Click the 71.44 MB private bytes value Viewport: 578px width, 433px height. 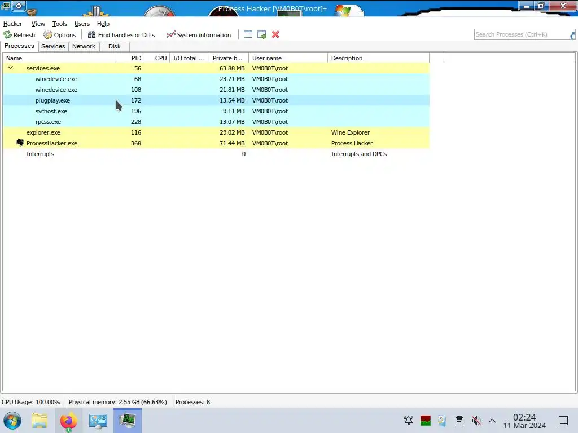coord(232,143)
